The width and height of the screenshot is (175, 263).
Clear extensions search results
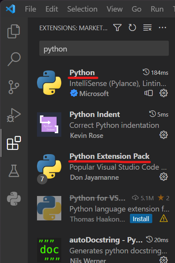[x=147, y=28]
